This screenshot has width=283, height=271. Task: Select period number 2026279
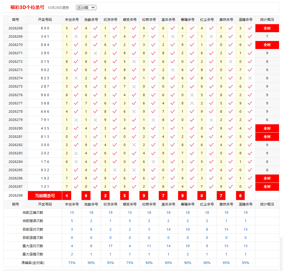(x=16, y=120)
